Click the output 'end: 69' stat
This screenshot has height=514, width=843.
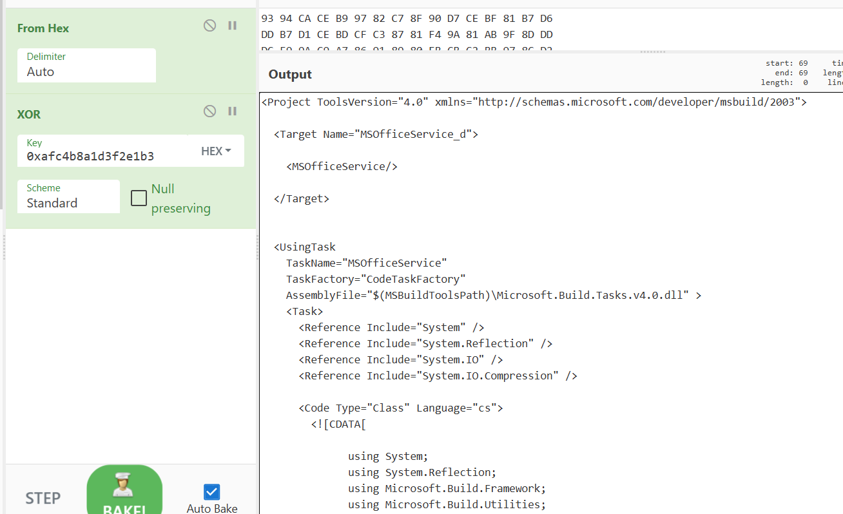pyautogui.click(x=791, y=73)
